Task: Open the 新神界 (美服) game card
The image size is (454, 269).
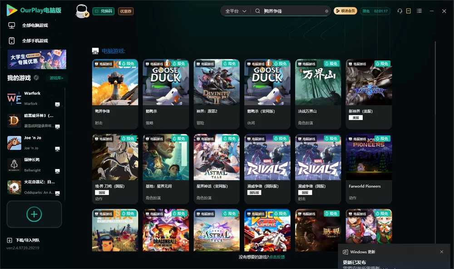Action: pos(369,94)
